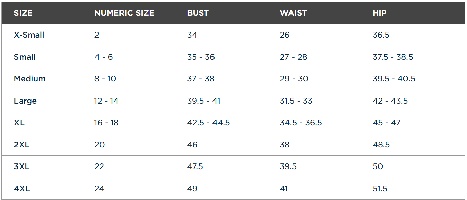Image resolution: width=467 pixels, height=200 pixels.
Task: Click numeric size 12 - 14 cell
Action: coord(106,101)
